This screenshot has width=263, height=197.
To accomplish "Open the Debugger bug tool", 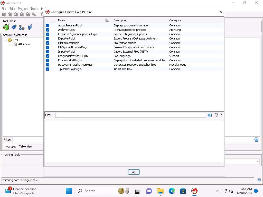I will (14, 27).
